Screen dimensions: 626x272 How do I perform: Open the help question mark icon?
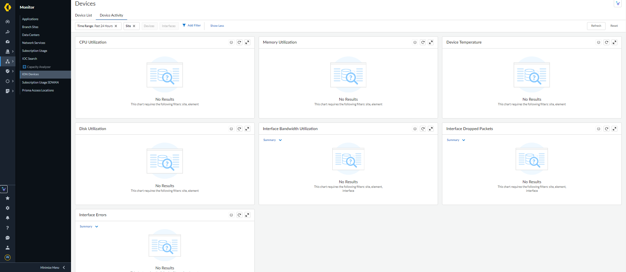click(x=8, y=228)
